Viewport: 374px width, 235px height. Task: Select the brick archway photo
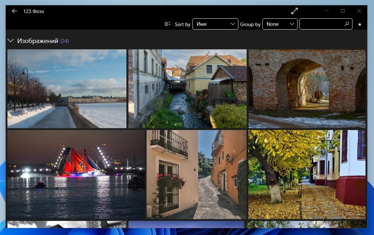(307, 88)
